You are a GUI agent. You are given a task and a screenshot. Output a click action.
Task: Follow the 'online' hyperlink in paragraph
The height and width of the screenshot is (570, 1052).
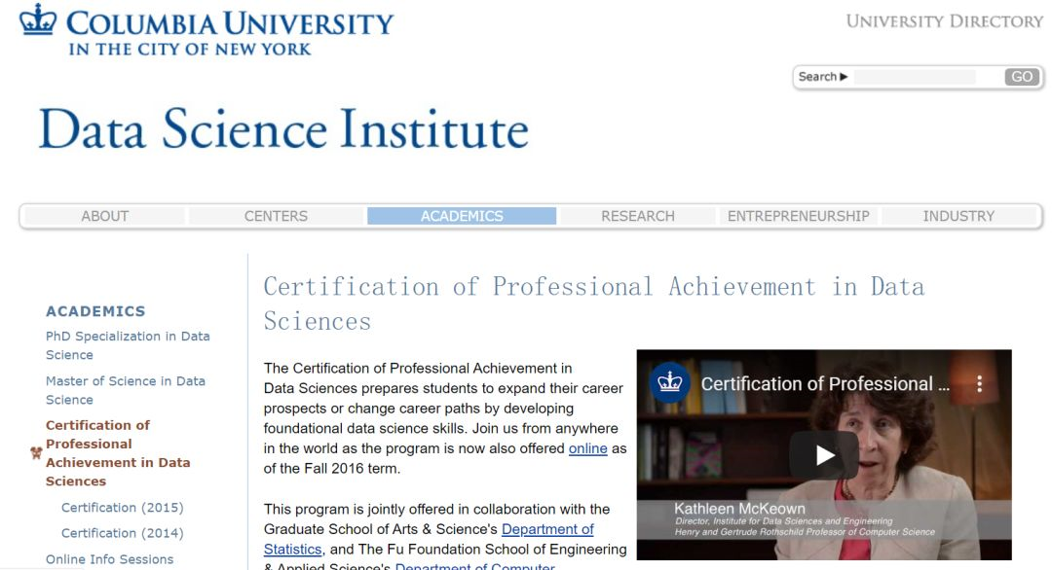point(587,448)
